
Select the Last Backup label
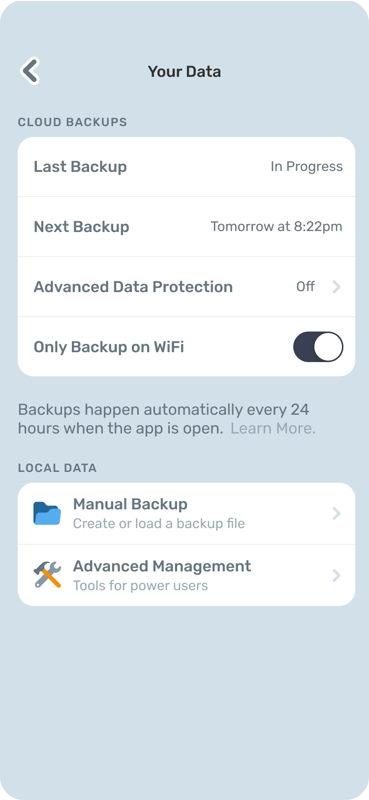coord(80,167)
